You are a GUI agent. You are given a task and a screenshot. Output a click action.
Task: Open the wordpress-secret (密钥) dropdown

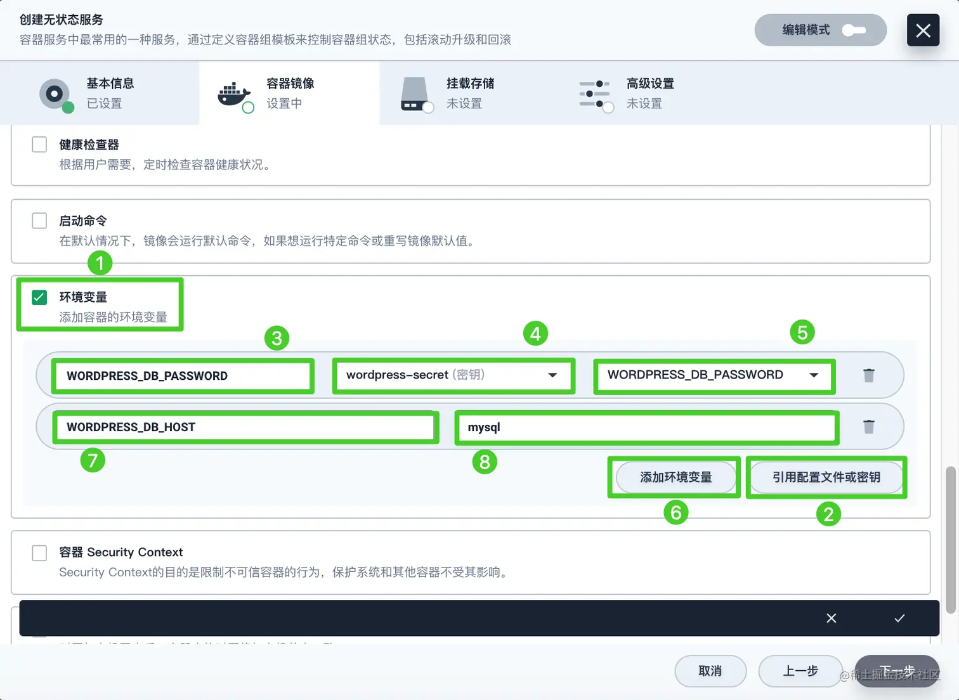(453, 375)
